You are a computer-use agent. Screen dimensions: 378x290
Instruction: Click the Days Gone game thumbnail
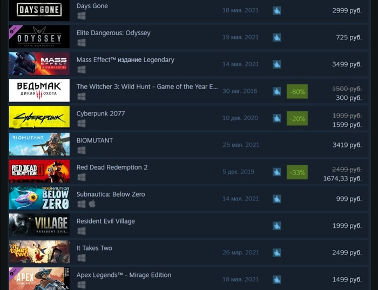tap(39, 10)
